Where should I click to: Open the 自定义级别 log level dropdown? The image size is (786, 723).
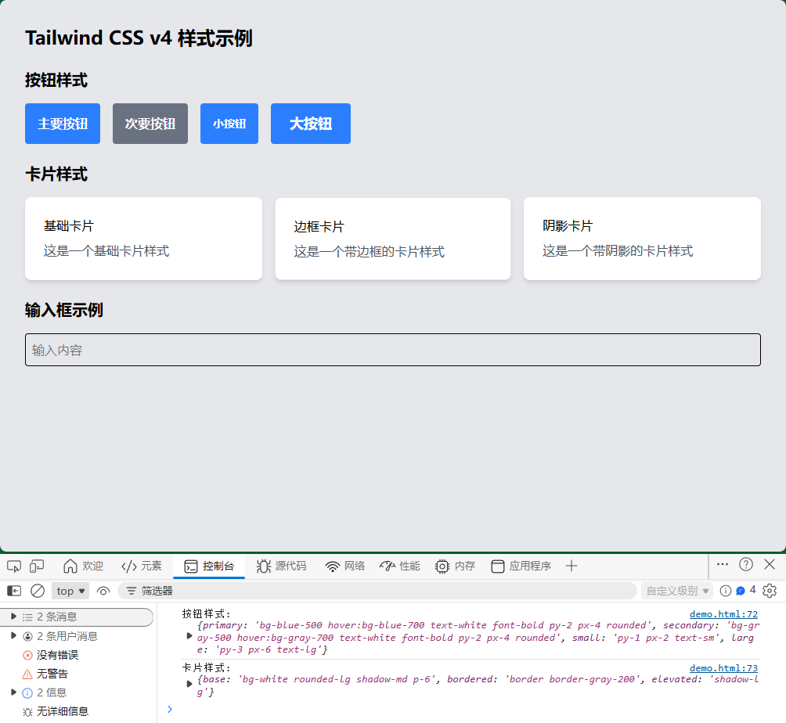677,591
